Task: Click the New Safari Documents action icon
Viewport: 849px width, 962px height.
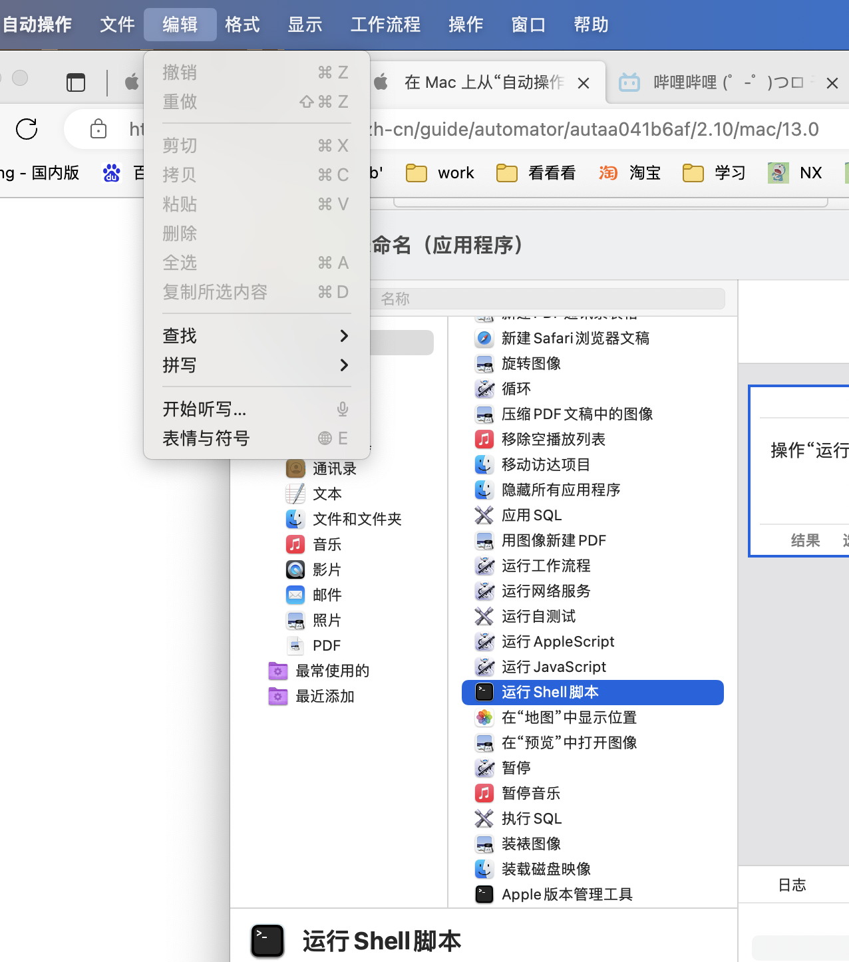Action: tap(484, 338)
